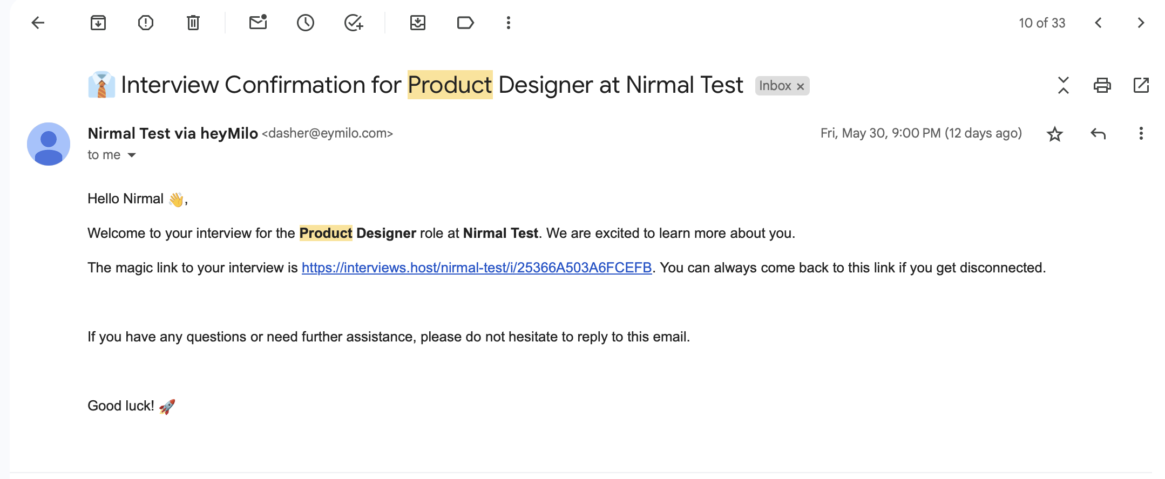1165x479 pixels.
Task: Add this email to Tasks
Action: point(354,23)
